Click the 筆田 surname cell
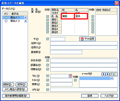 click(68, 16)
